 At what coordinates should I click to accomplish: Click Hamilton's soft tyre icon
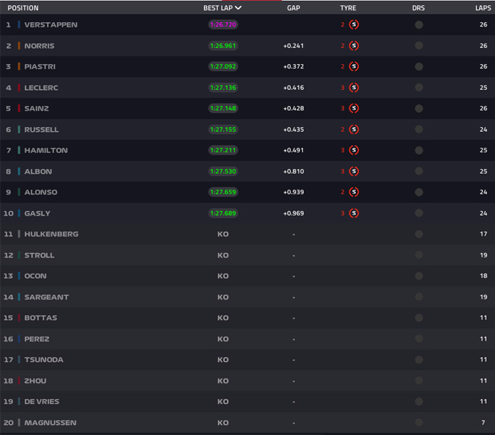[x=353, y=150]
